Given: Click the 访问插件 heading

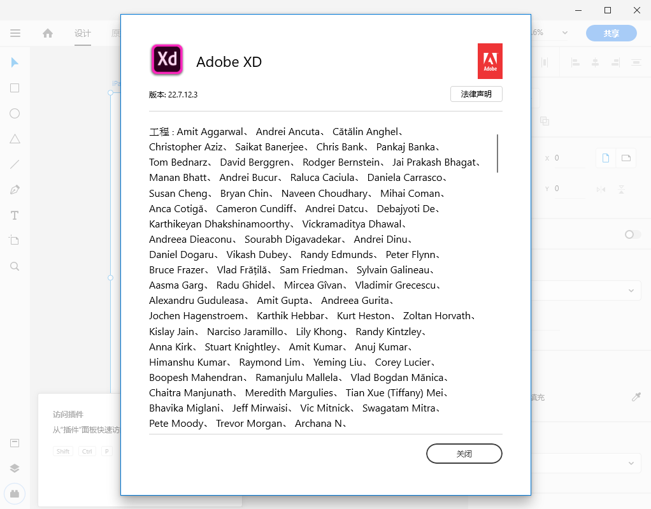Looking at the screenshot, I should click(x=68, y=414).
